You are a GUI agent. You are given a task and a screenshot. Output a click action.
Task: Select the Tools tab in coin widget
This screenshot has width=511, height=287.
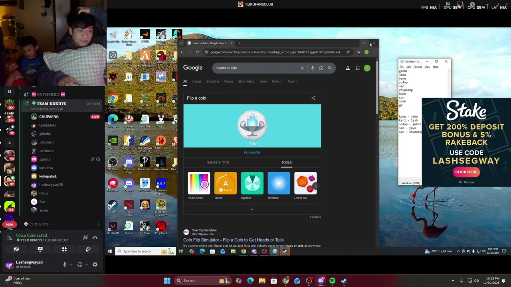click(x=287, y=163)
